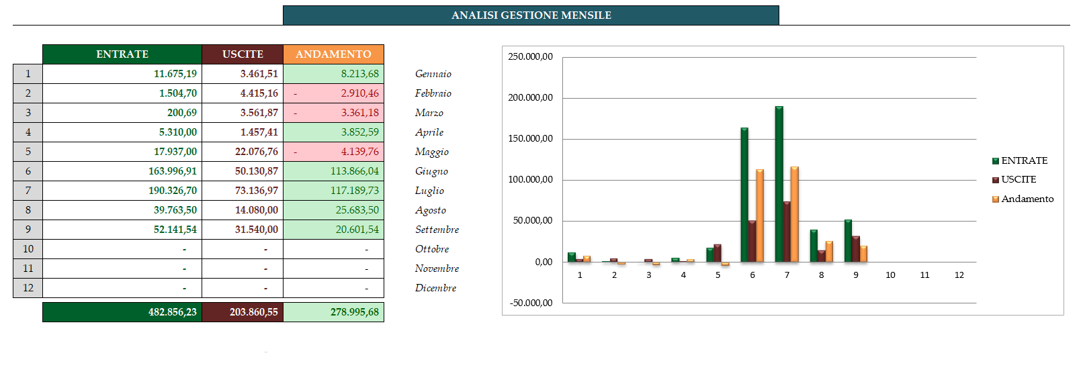Click the green ENTRATE legend swatch
This screenshot has width=1083, height=386.
(x=996, y=161)
